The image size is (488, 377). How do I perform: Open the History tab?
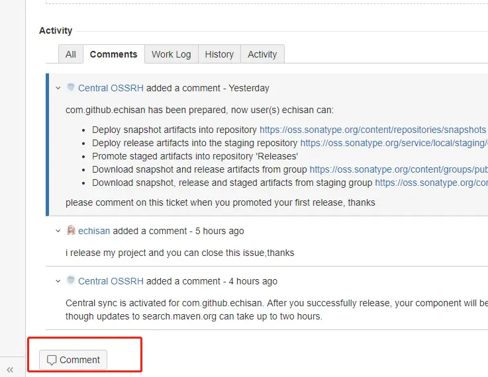click(219, 54)
